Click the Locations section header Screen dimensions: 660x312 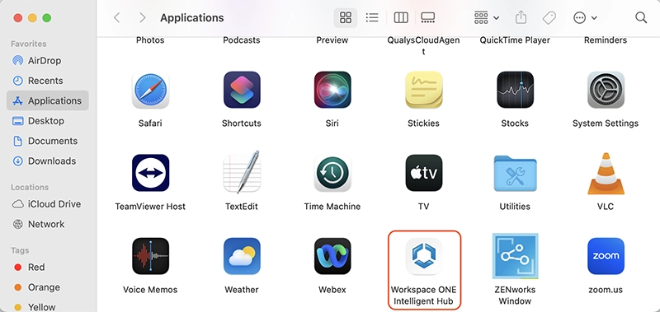30,188
